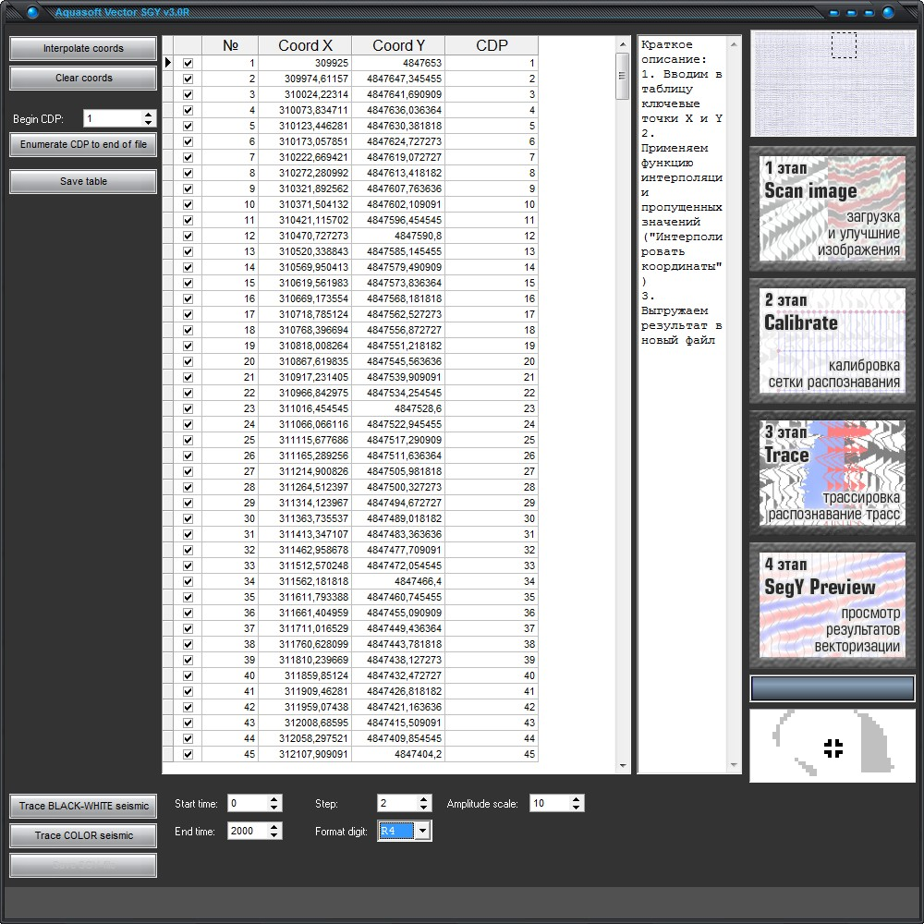Screen dimensions: 924x924
Task: Open the Trace stage tile
Action: click(833, 472)
